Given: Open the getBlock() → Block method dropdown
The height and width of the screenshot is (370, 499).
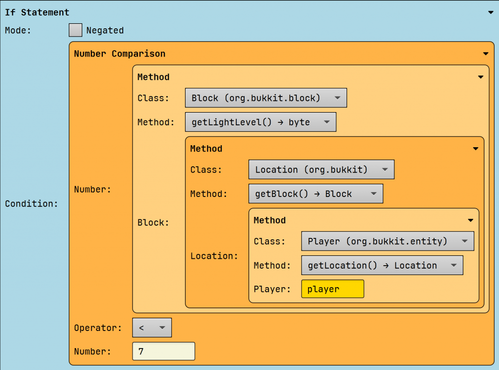Looking at the screenshot, I should [x=315, y=194].
